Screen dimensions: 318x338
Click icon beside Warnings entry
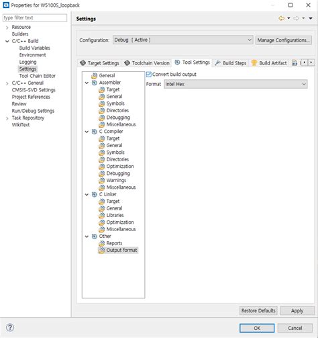(x=102, y=180)
